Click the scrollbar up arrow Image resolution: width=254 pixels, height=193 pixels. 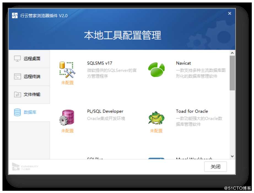(232, 52)
